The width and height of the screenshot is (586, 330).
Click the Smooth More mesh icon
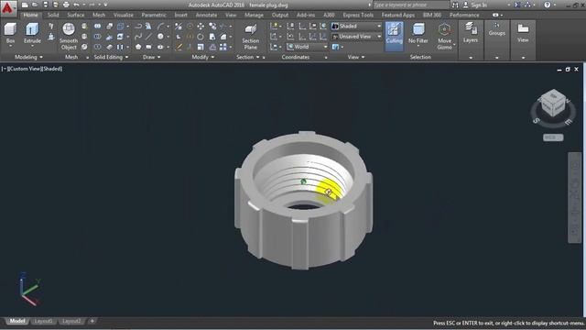[x=84, y=26]
